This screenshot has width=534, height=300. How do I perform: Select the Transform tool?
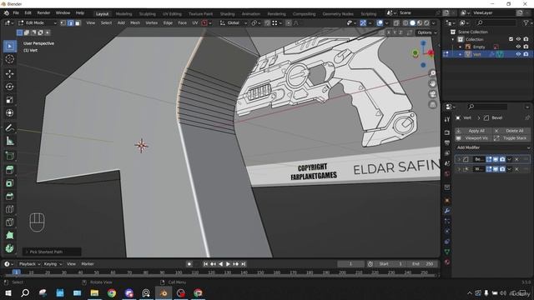10,113
